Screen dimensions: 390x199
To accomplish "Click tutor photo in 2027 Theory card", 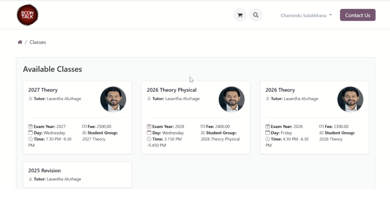I will (113, 99).
